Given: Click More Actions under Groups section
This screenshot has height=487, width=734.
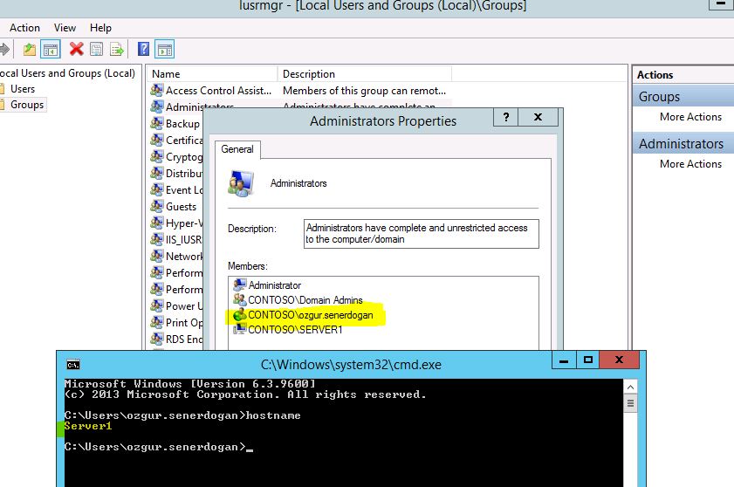Looking at the screenshot, I should [690, 117].
